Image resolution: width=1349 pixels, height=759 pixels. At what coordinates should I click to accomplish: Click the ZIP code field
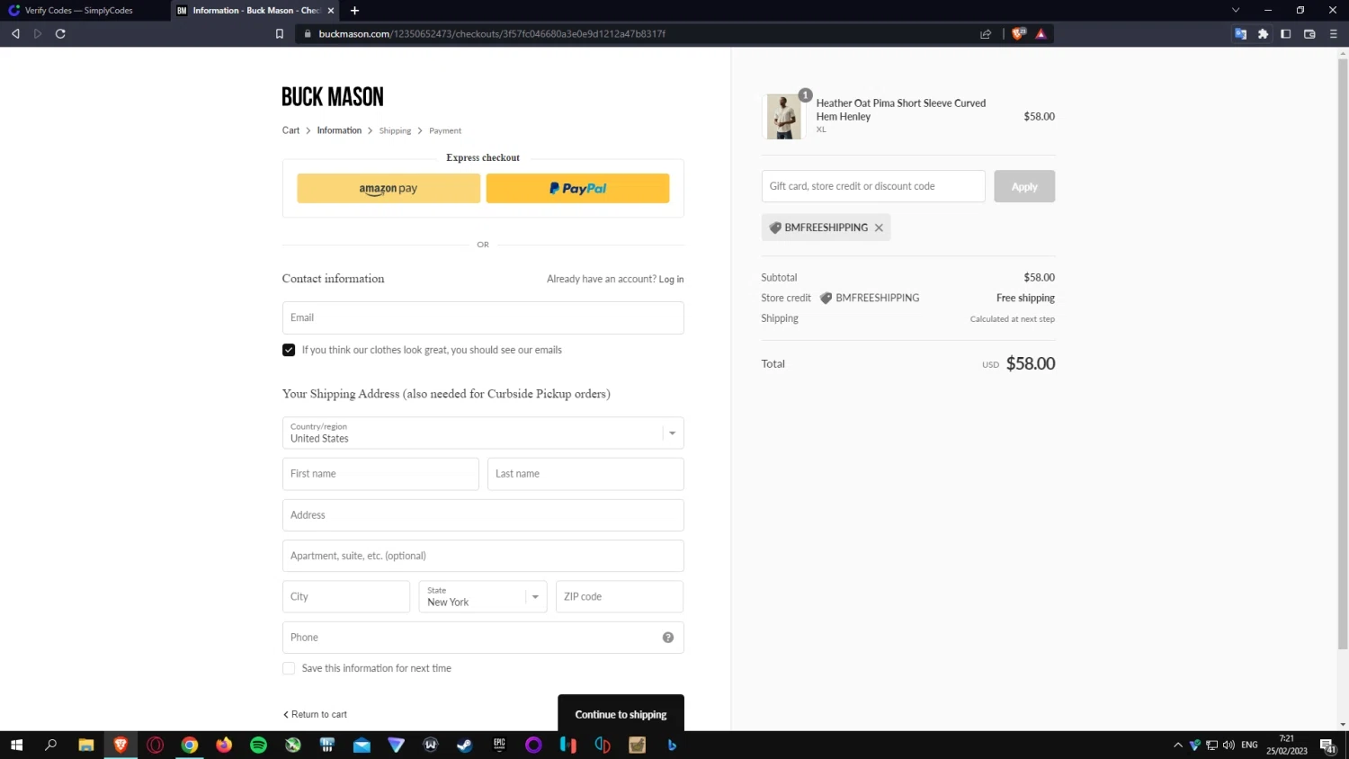[620, 597]
